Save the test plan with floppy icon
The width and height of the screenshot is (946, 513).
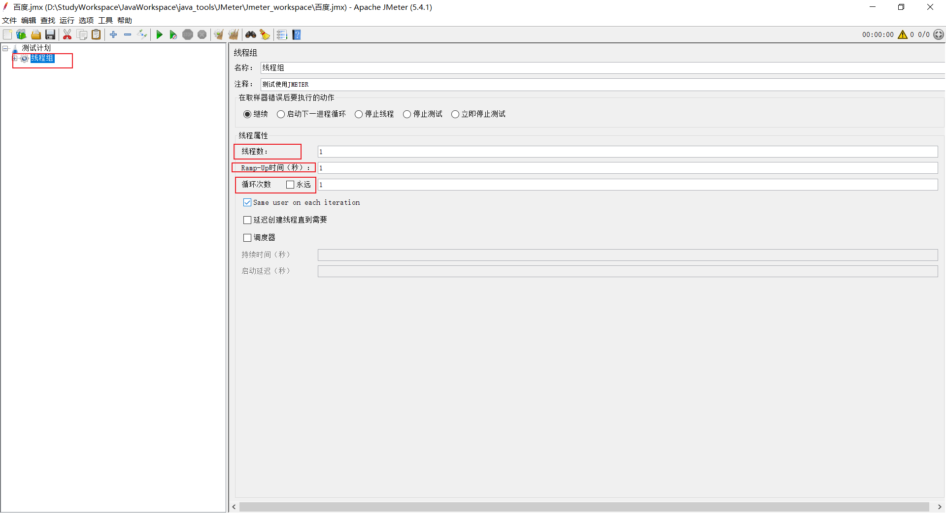coord(50,34)
